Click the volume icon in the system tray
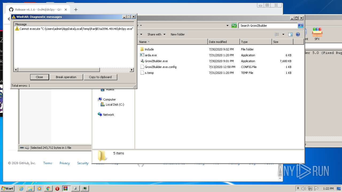Viewport: 342px width, 192px height. pyautogui.click(x=304, y=189)
